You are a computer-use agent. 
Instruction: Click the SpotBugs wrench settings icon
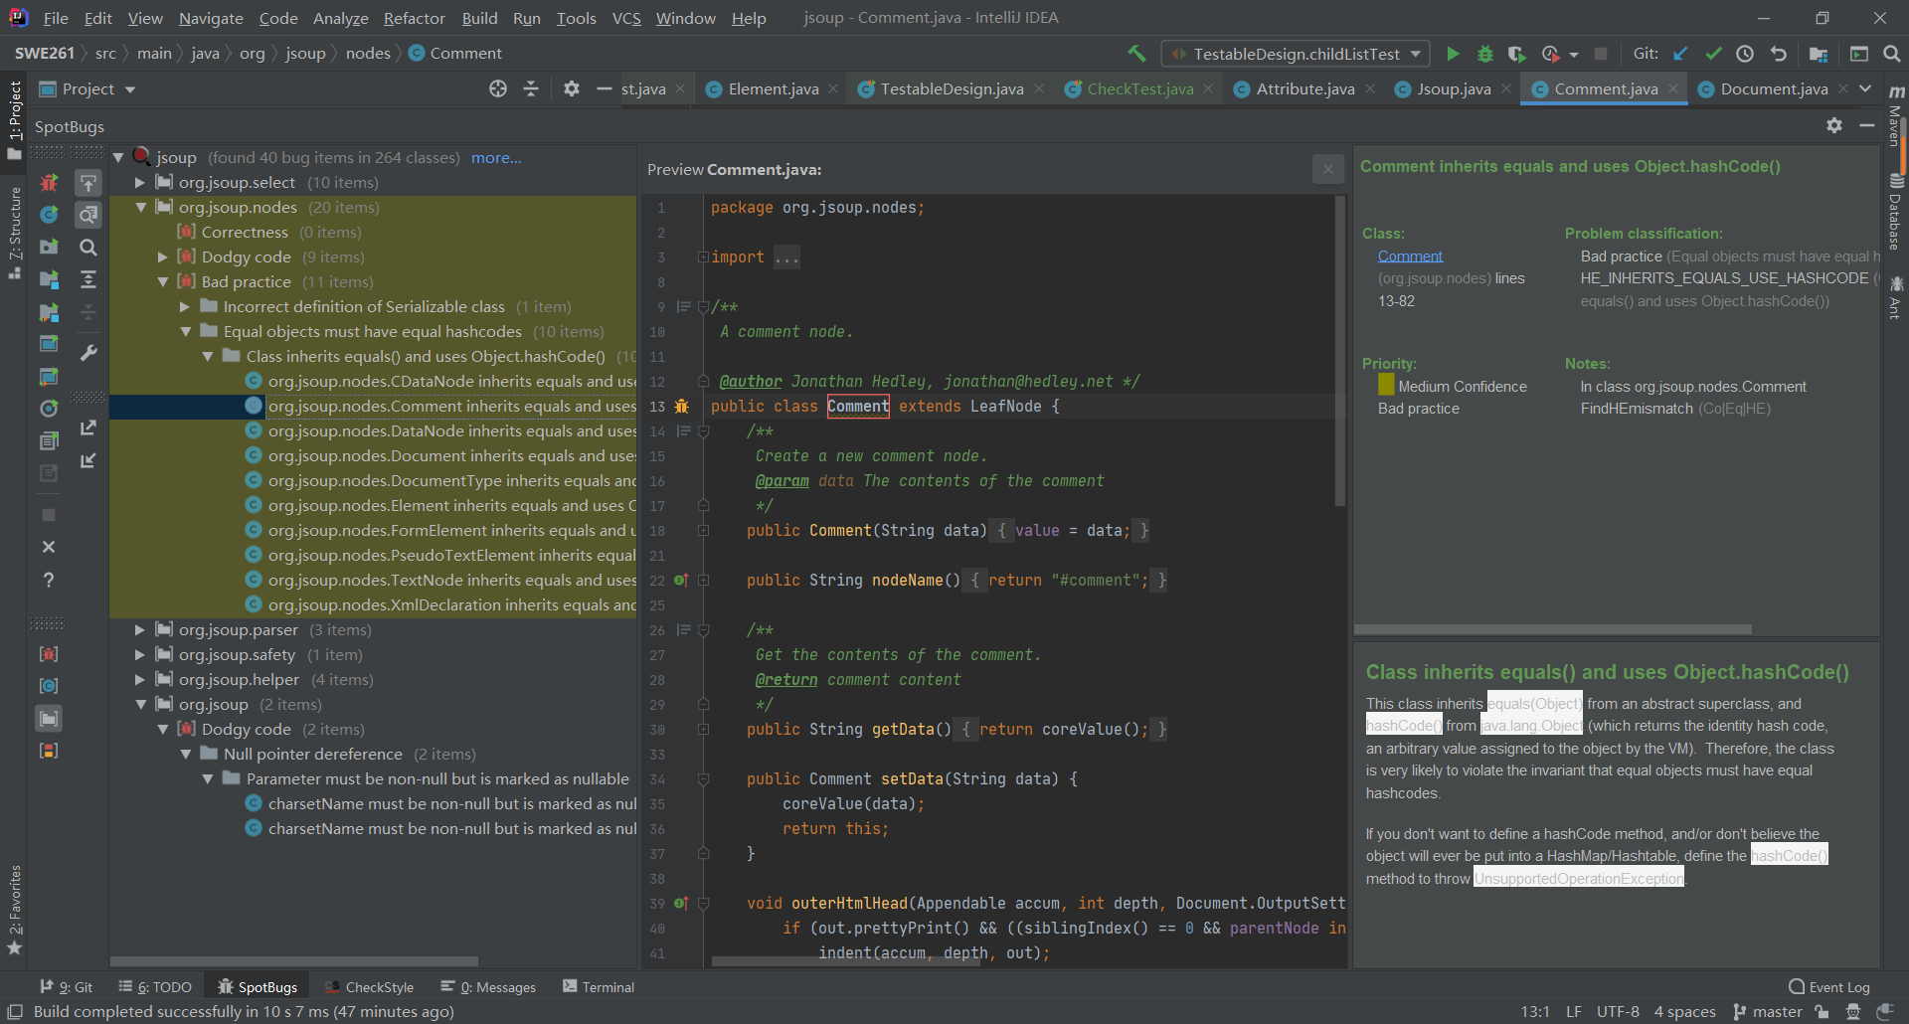88,353
